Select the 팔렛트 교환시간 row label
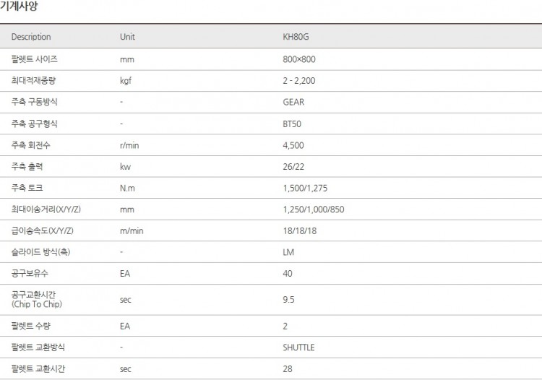542x380 pixels. pos(38,368)
